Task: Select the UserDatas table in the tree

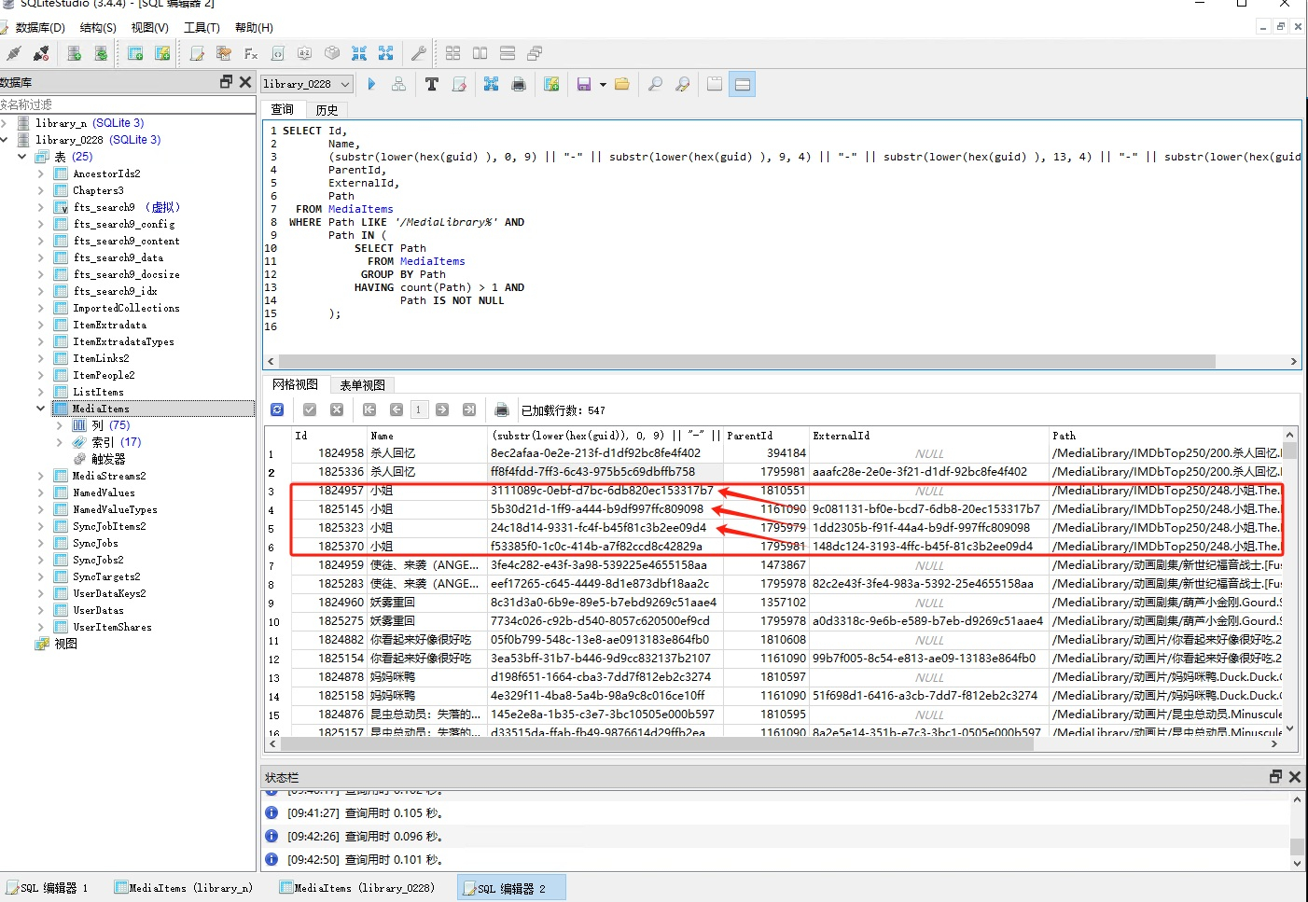Action: [x=98, y=610]
